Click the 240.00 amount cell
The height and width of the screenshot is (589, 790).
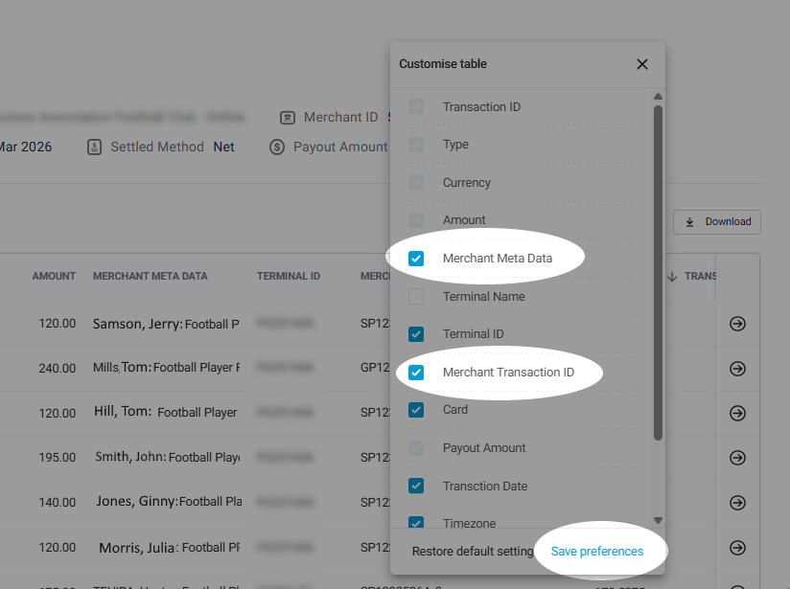[x=58, y=369]
